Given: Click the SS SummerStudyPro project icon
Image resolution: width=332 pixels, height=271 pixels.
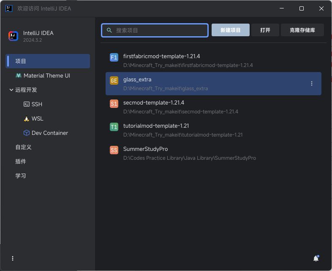Looking at the screenshot, I should coord(114,150).
